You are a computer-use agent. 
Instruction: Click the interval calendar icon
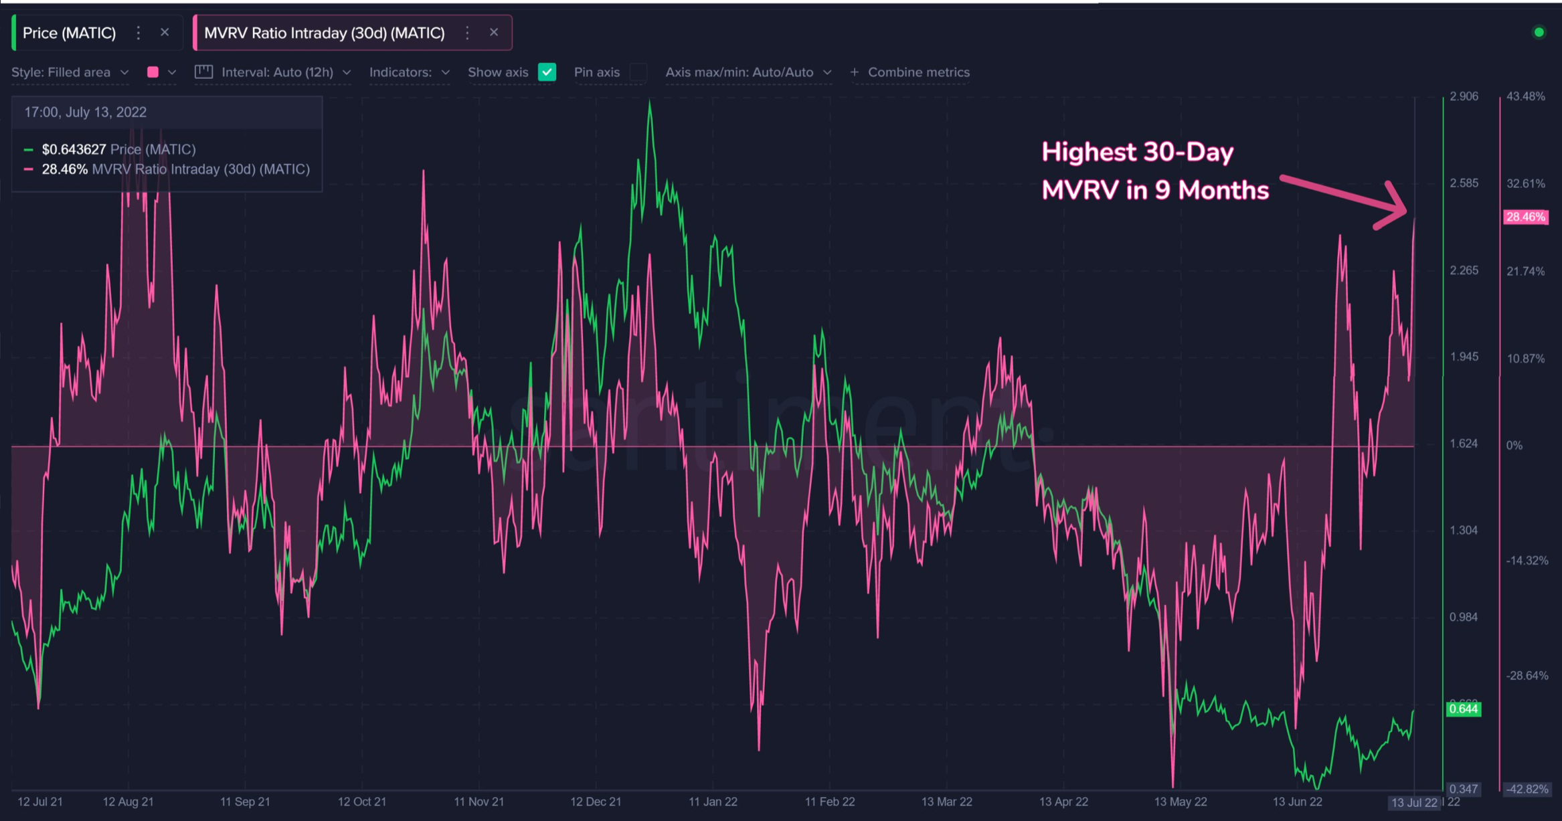203,72
